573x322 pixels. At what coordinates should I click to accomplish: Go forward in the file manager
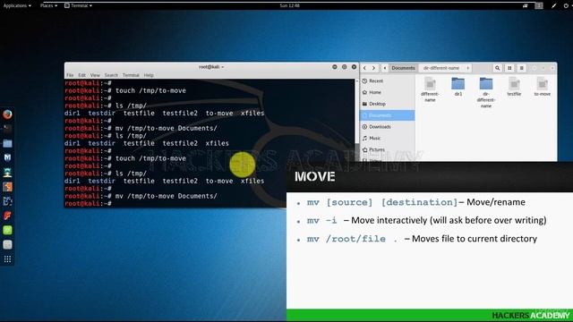pos(373,68)
